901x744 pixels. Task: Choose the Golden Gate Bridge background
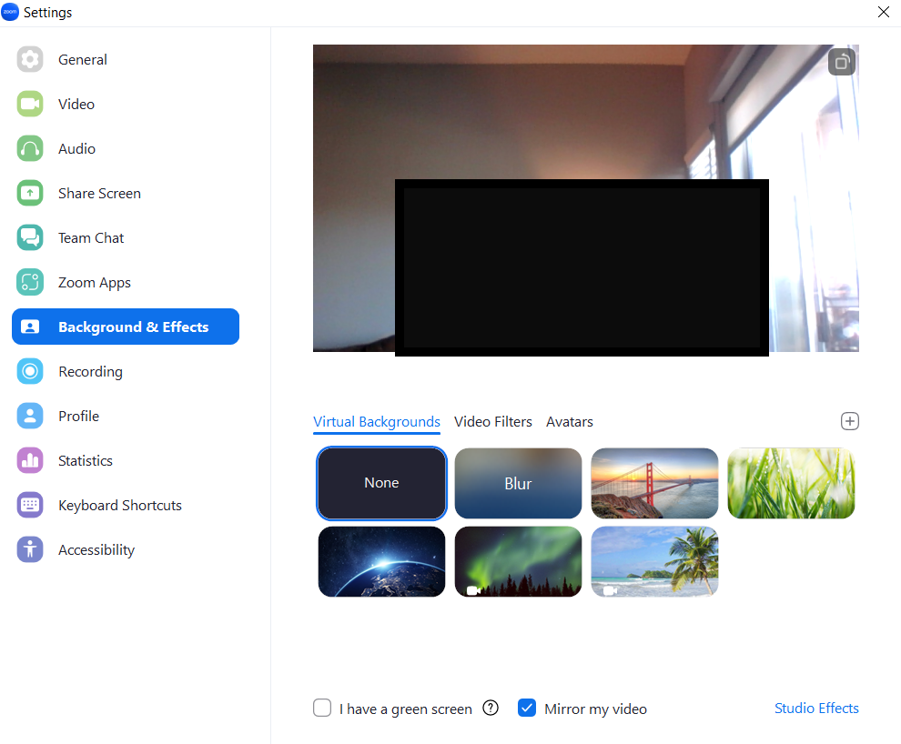click(654, 483)
